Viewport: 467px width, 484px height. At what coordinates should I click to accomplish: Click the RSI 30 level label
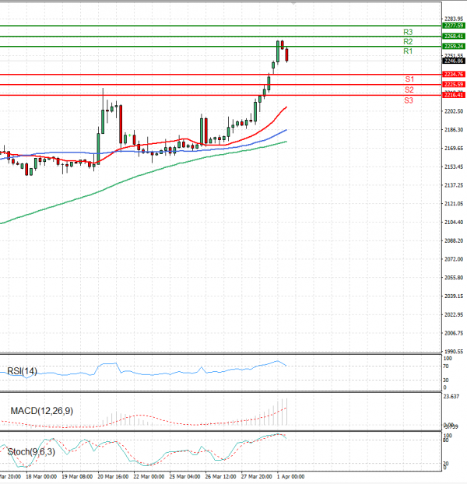446,380
